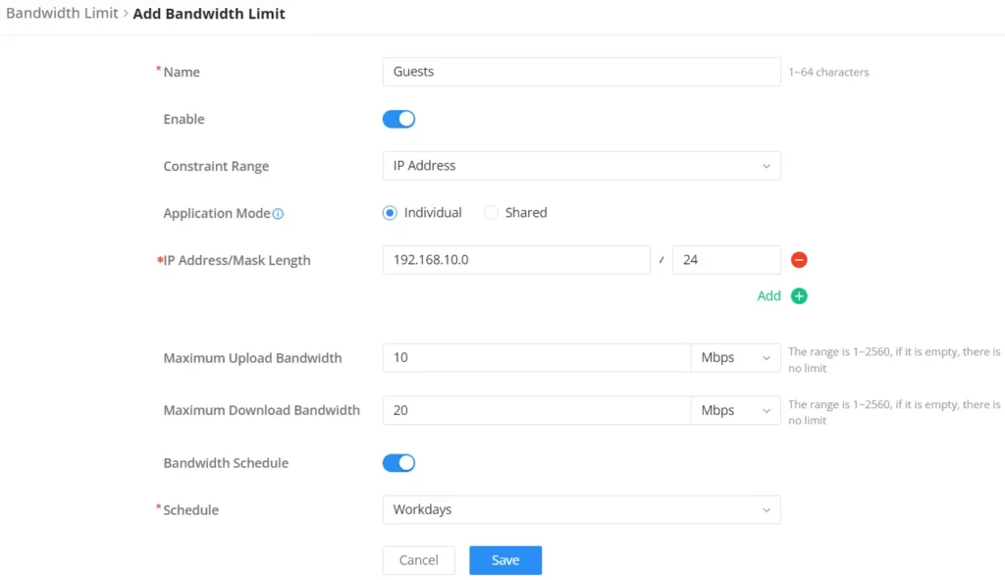Toggle the Enable switch off

[x=398, y=119]
